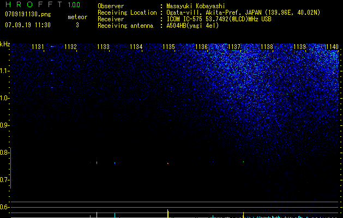Click the meteor count value 3
The width and height of the screenshot is (343, 218).
[77, 25]
